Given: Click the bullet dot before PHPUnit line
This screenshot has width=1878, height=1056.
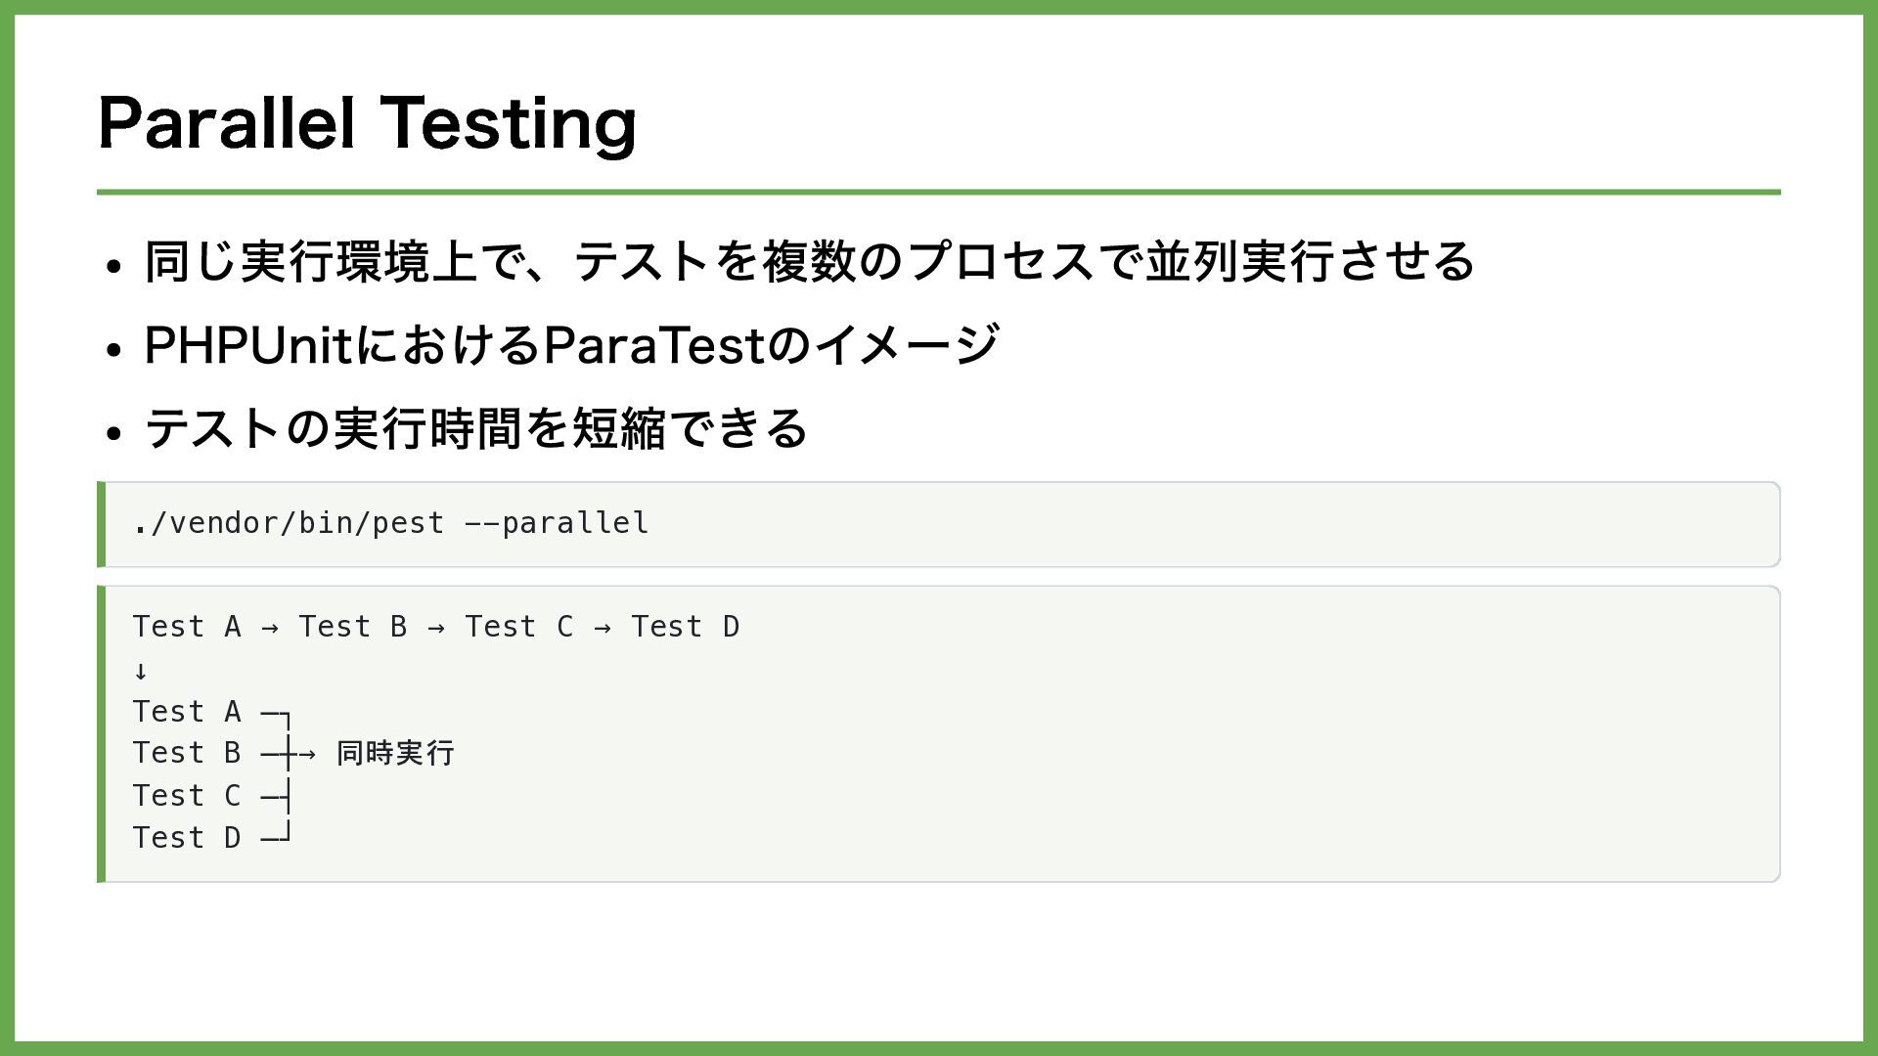Looking at the screenshot, I should point(114,349).
